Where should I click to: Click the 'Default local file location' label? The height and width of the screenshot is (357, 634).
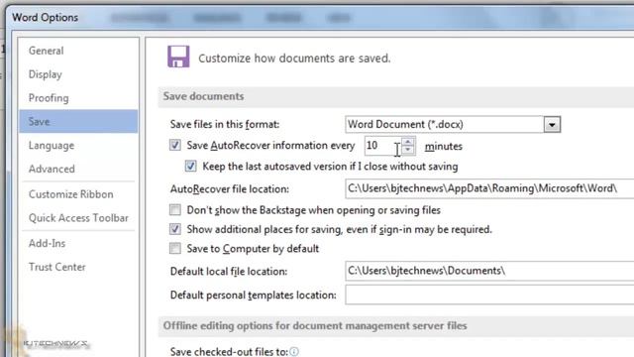pyautogui.click(x=229, y=271)
